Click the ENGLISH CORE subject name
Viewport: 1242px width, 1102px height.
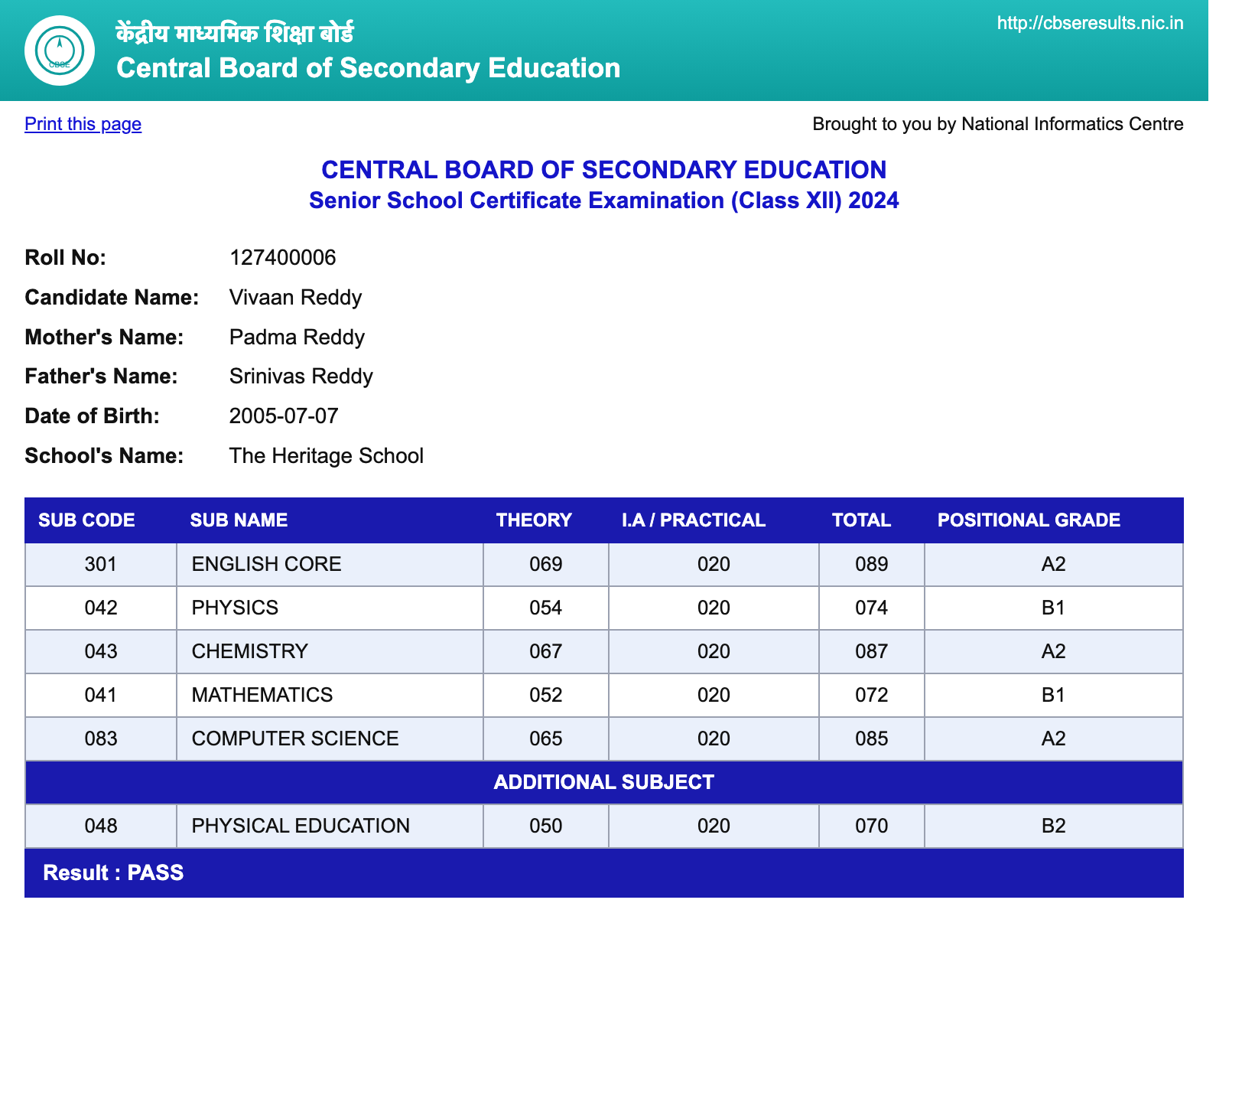pyautogui.click(x=266, y=565)
